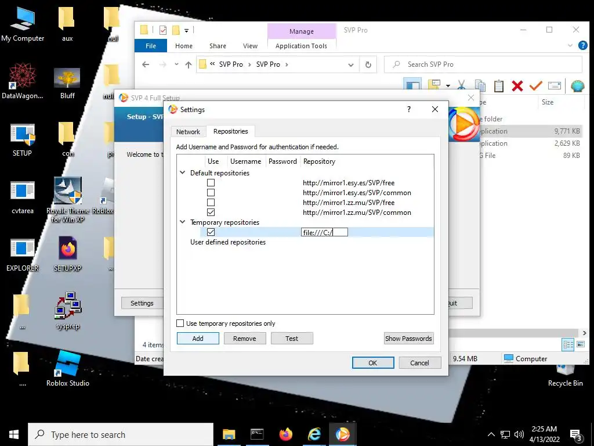Open the Application Tools tab
Viewport: 594px width, 446px height.
[x=301, y=46]
